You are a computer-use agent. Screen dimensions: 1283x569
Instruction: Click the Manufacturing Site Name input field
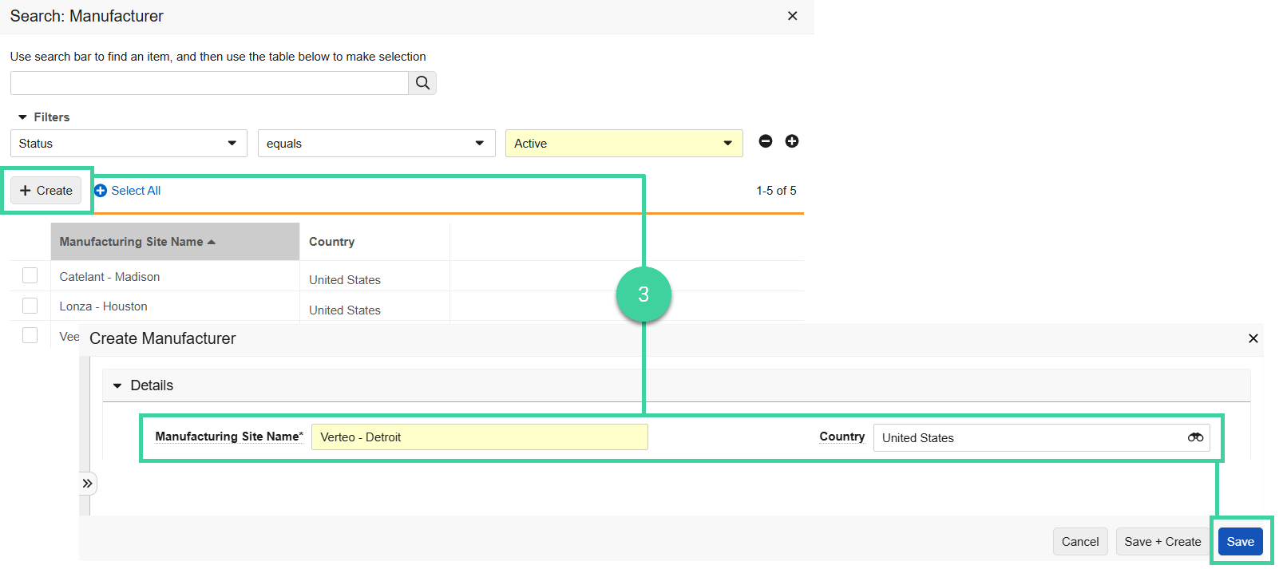tap(479, 437)
